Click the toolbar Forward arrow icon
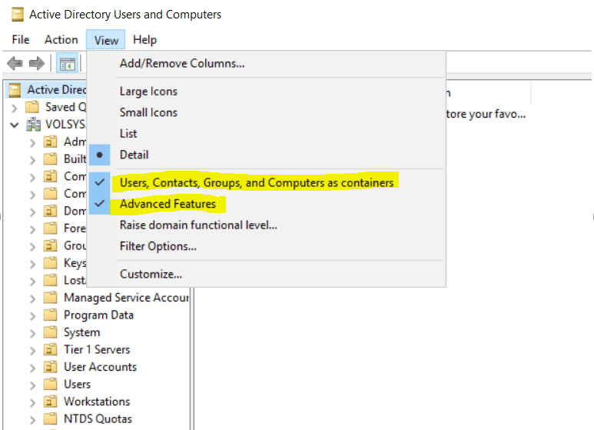 [36, 64]
